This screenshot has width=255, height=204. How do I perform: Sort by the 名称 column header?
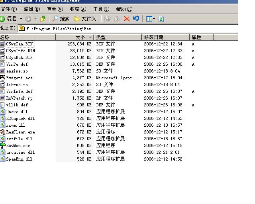point(27,37)
